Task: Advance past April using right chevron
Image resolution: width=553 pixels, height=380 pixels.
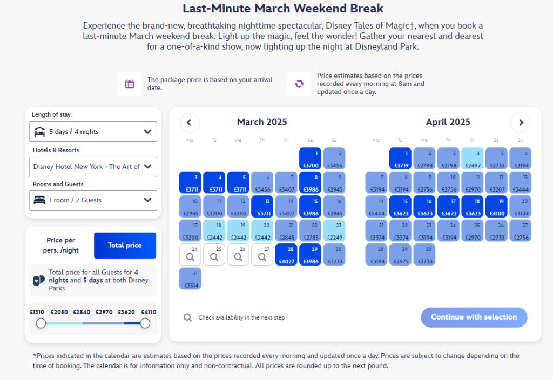Action: [x=520, y=123]
